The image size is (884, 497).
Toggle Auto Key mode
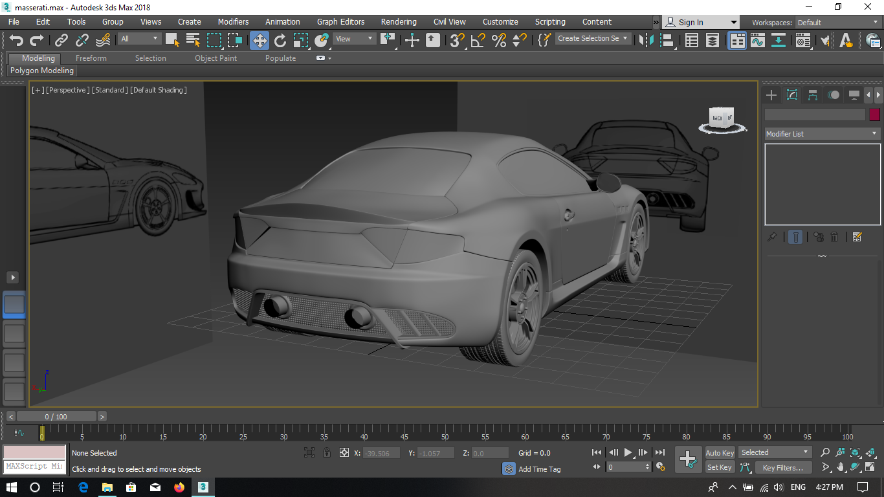point(720,453)
